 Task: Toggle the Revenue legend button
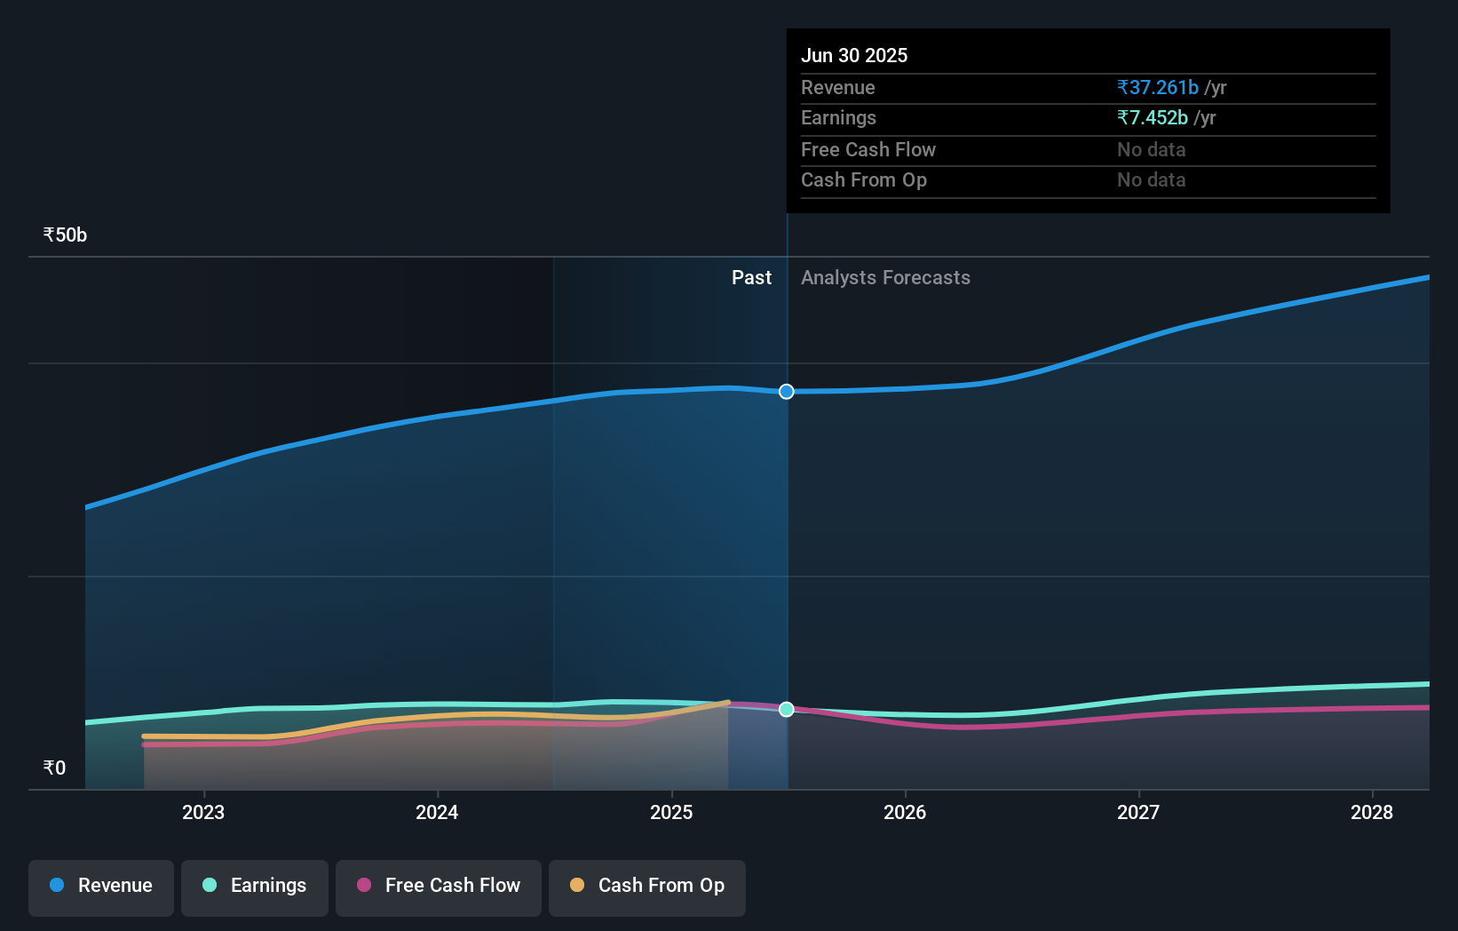tap(101, 887)
